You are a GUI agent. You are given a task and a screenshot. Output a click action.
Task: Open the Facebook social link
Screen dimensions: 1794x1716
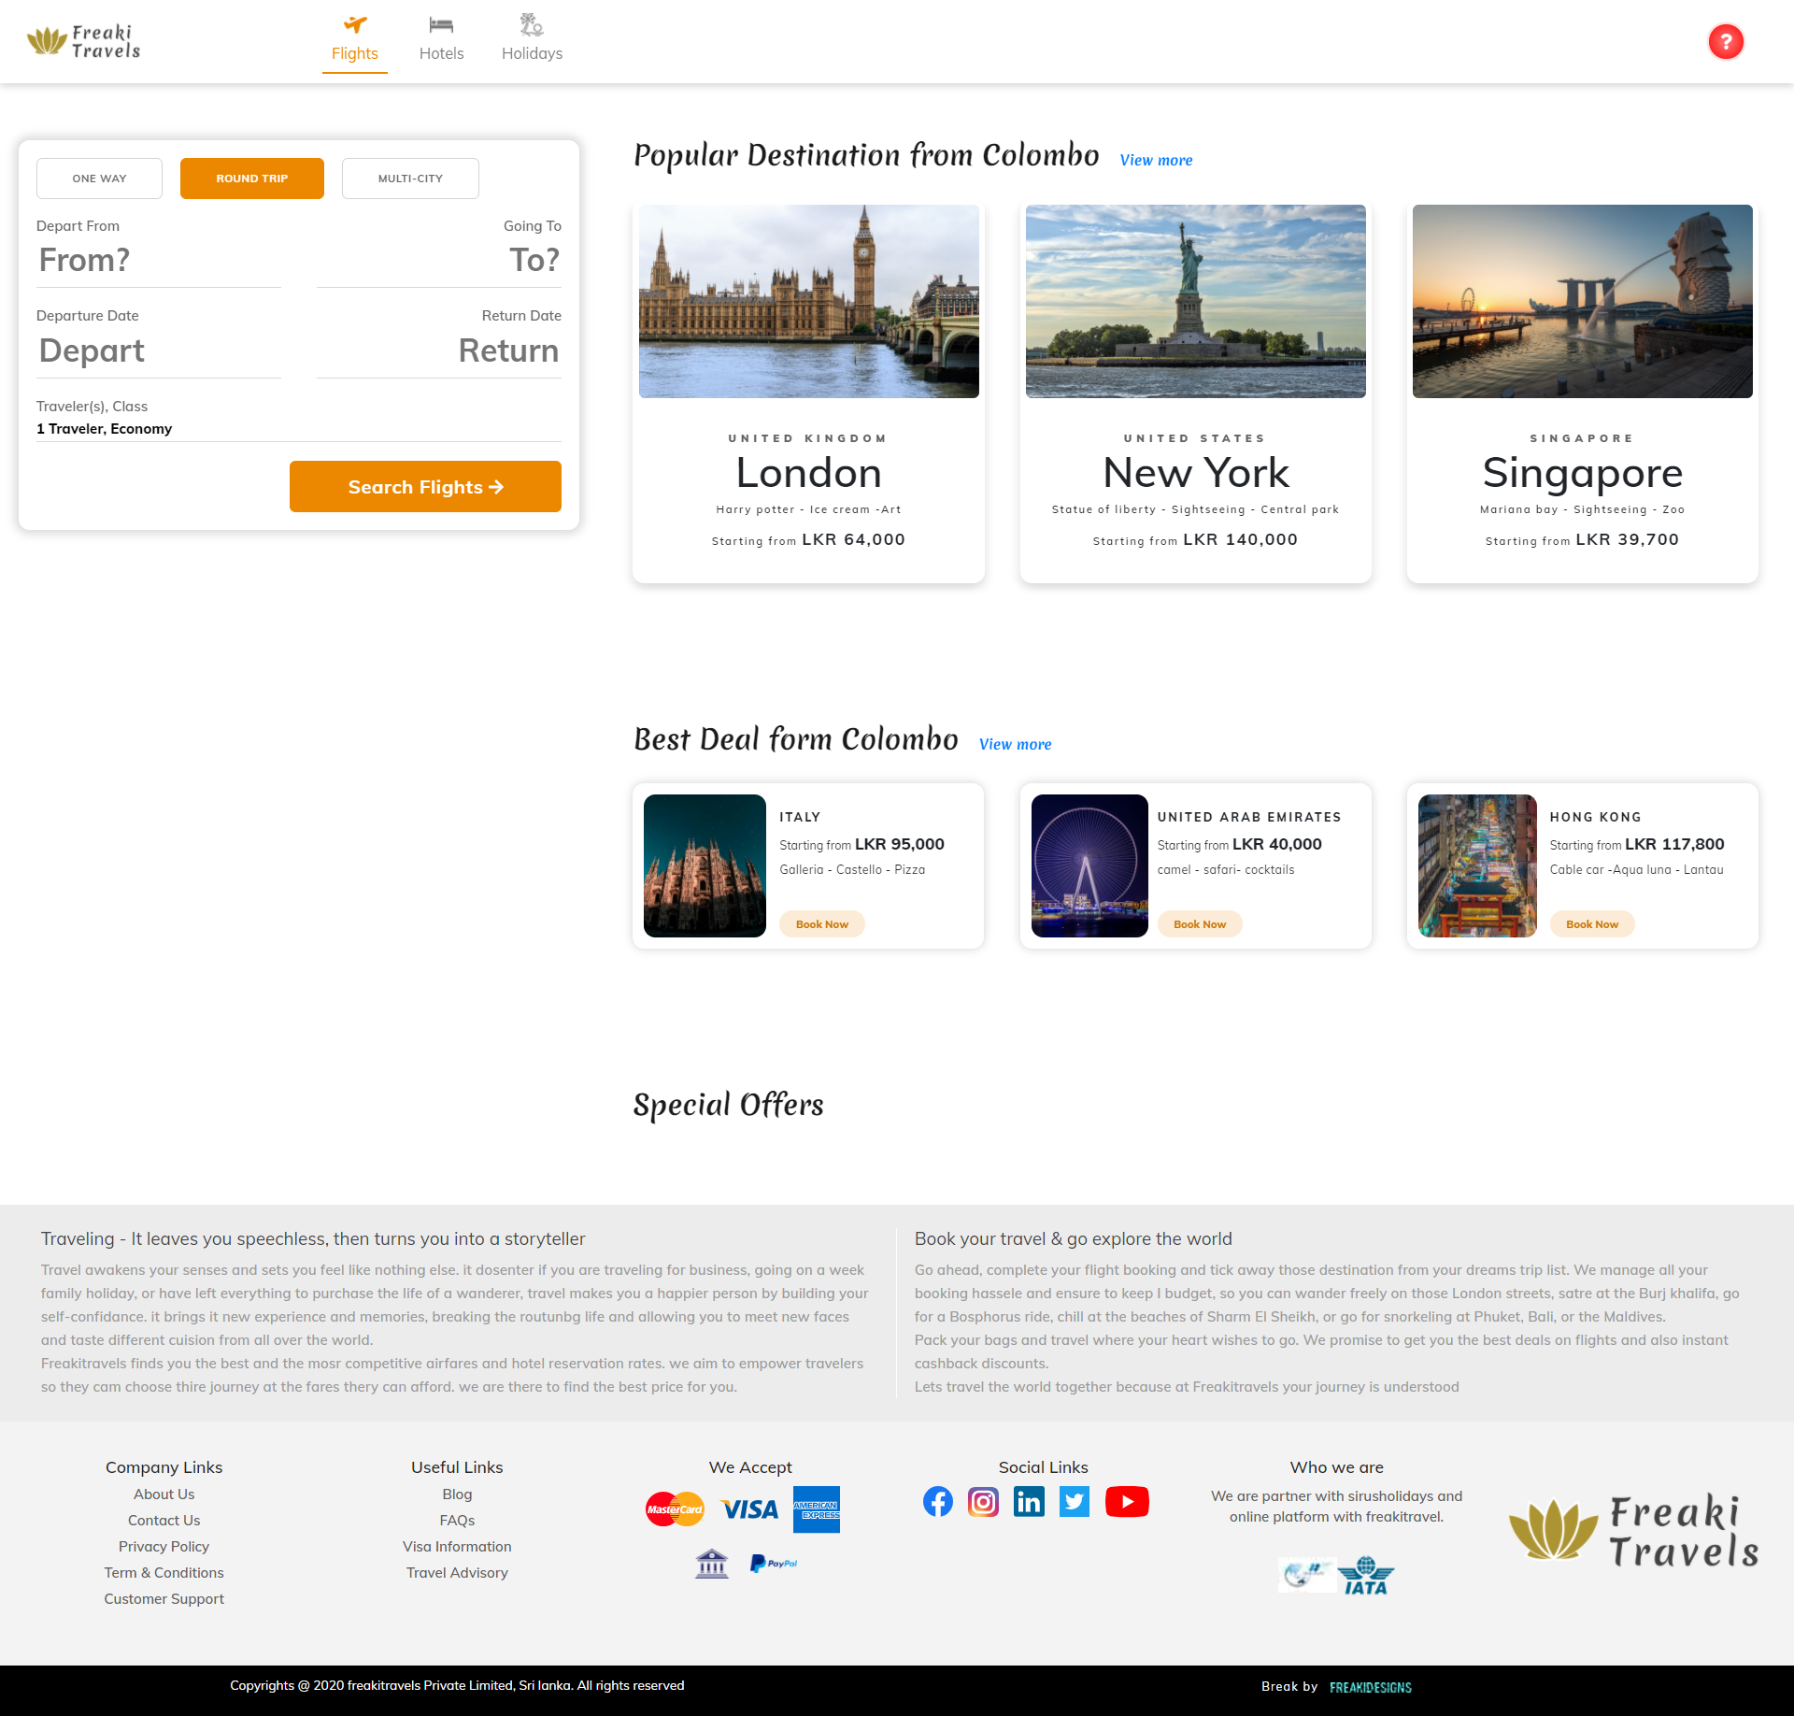tap(938, 1502)
